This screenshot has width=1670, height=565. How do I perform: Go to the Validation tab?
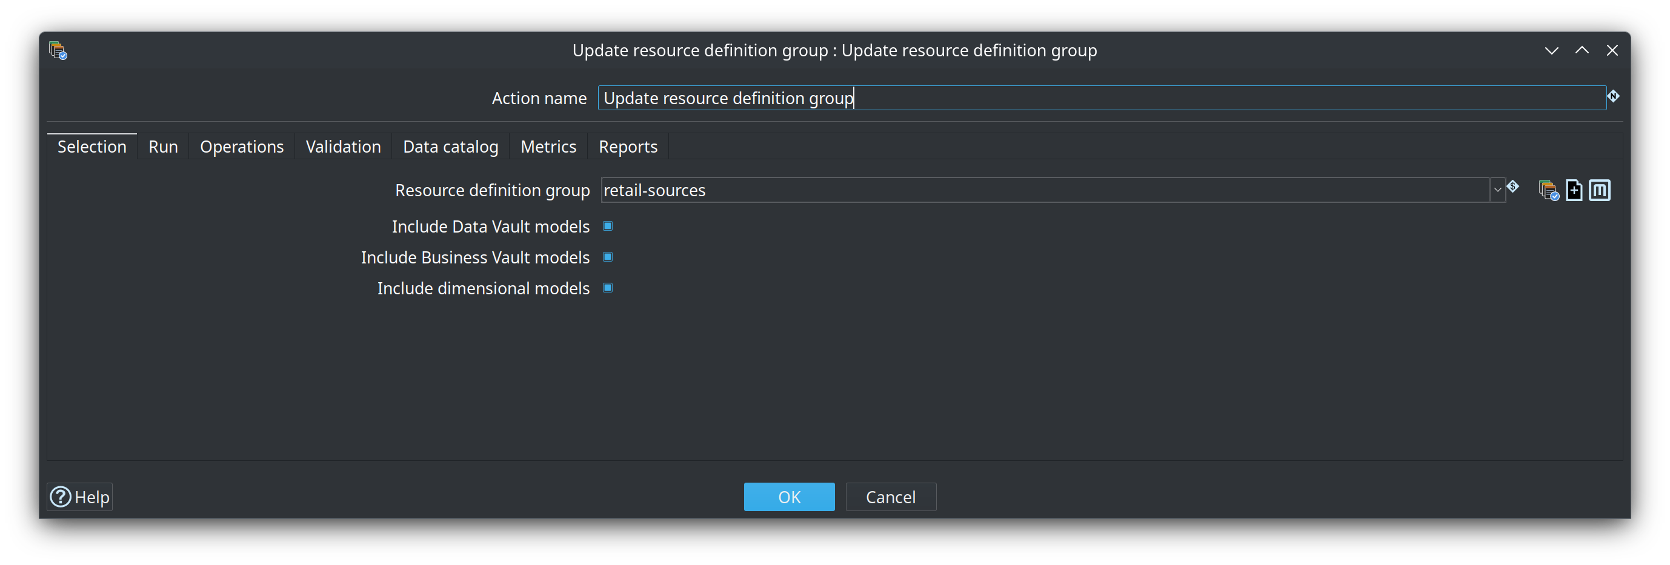click(343, 147)
